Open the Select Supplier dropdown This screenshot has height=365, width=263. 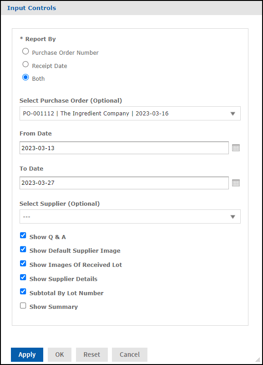pyautogui.click(x=130, y=216)
